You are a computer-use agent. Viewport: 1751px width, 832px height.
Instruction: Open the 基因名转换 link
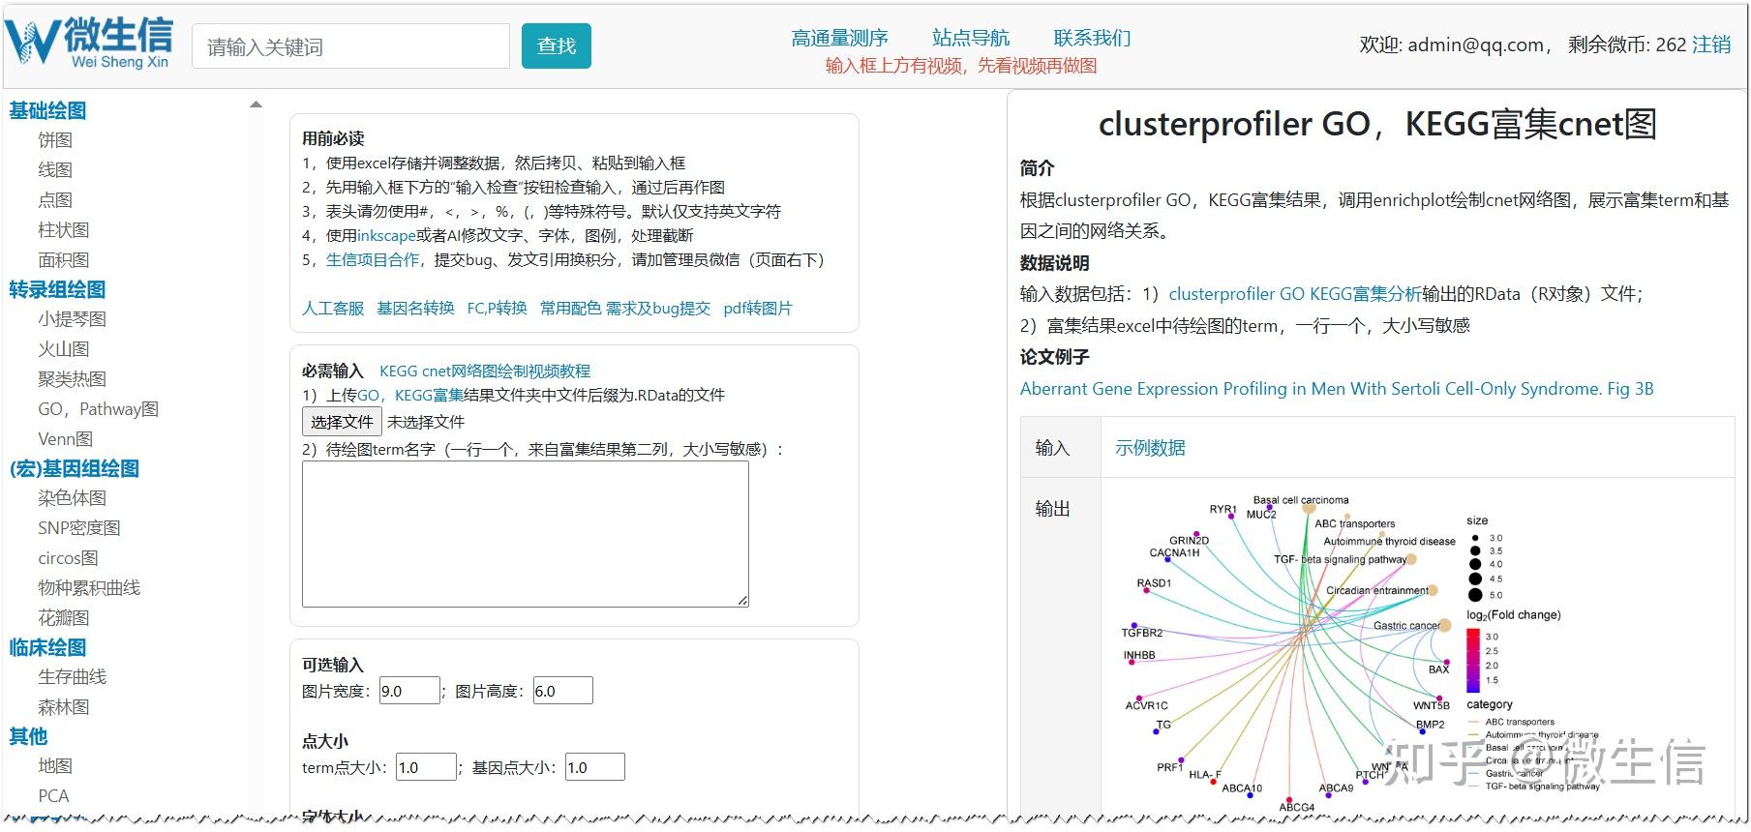tap(415, 308)
